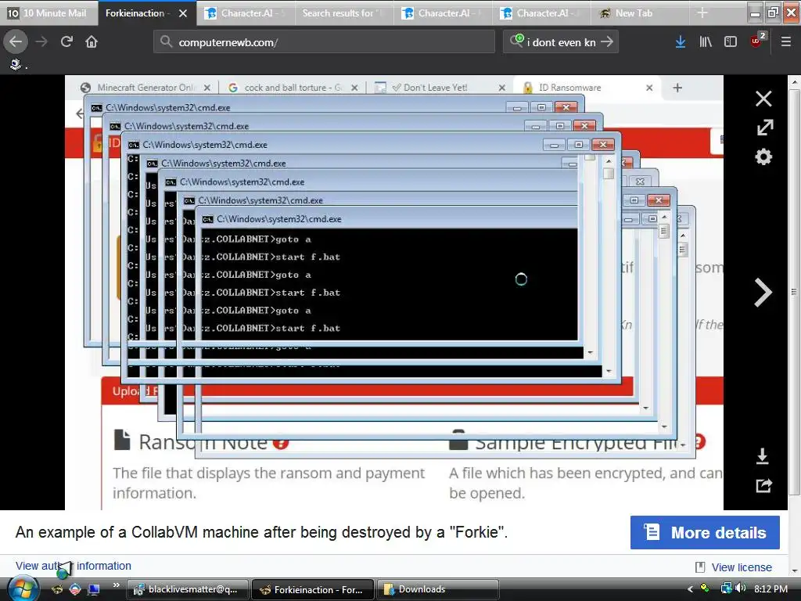Open the Firefox home page
Viewport: 801px width, 601px height.
pos(92,41)
